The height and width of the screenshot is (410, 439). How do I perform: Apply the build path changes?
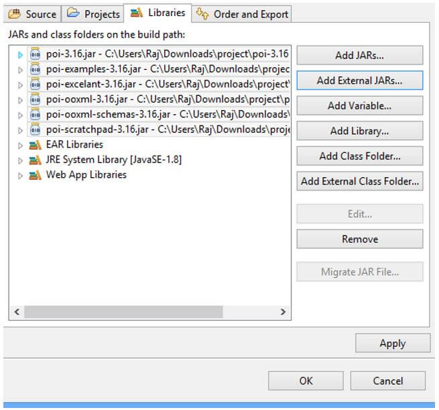(393, 343)
